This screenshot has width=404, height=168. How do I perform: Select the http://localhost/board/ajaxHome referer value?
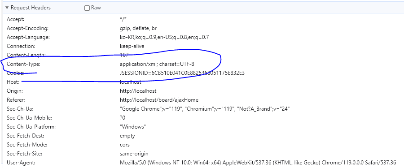click(159, 100)
